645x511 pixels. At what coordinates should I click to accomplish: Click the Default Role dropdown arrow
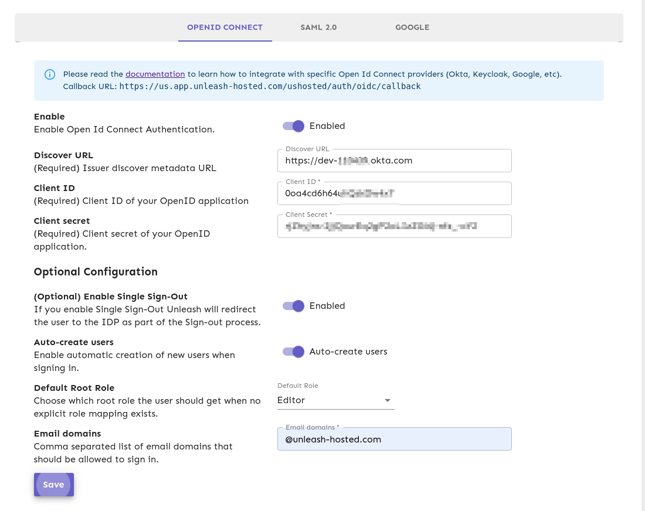388,400
